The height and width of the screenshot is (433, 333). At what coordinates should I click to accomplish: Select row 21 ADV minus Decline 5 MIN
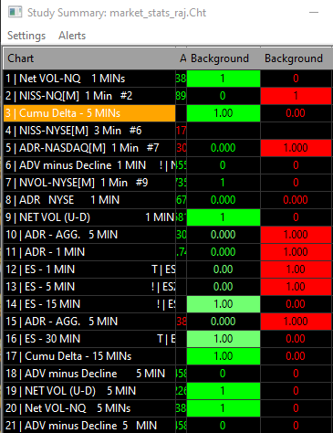coord(89,426)
